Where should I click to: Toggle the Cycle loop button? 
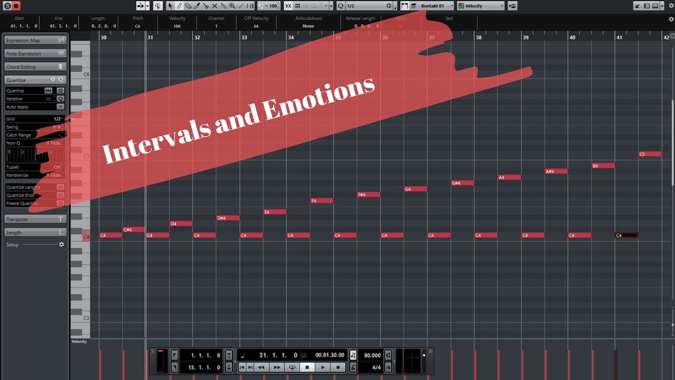click(292, 367)
